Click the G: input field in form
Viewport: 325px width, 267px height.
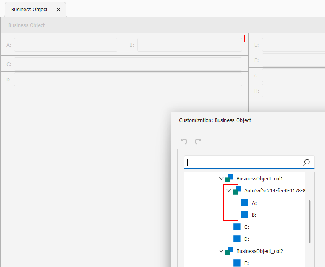(x=294, y=75)
